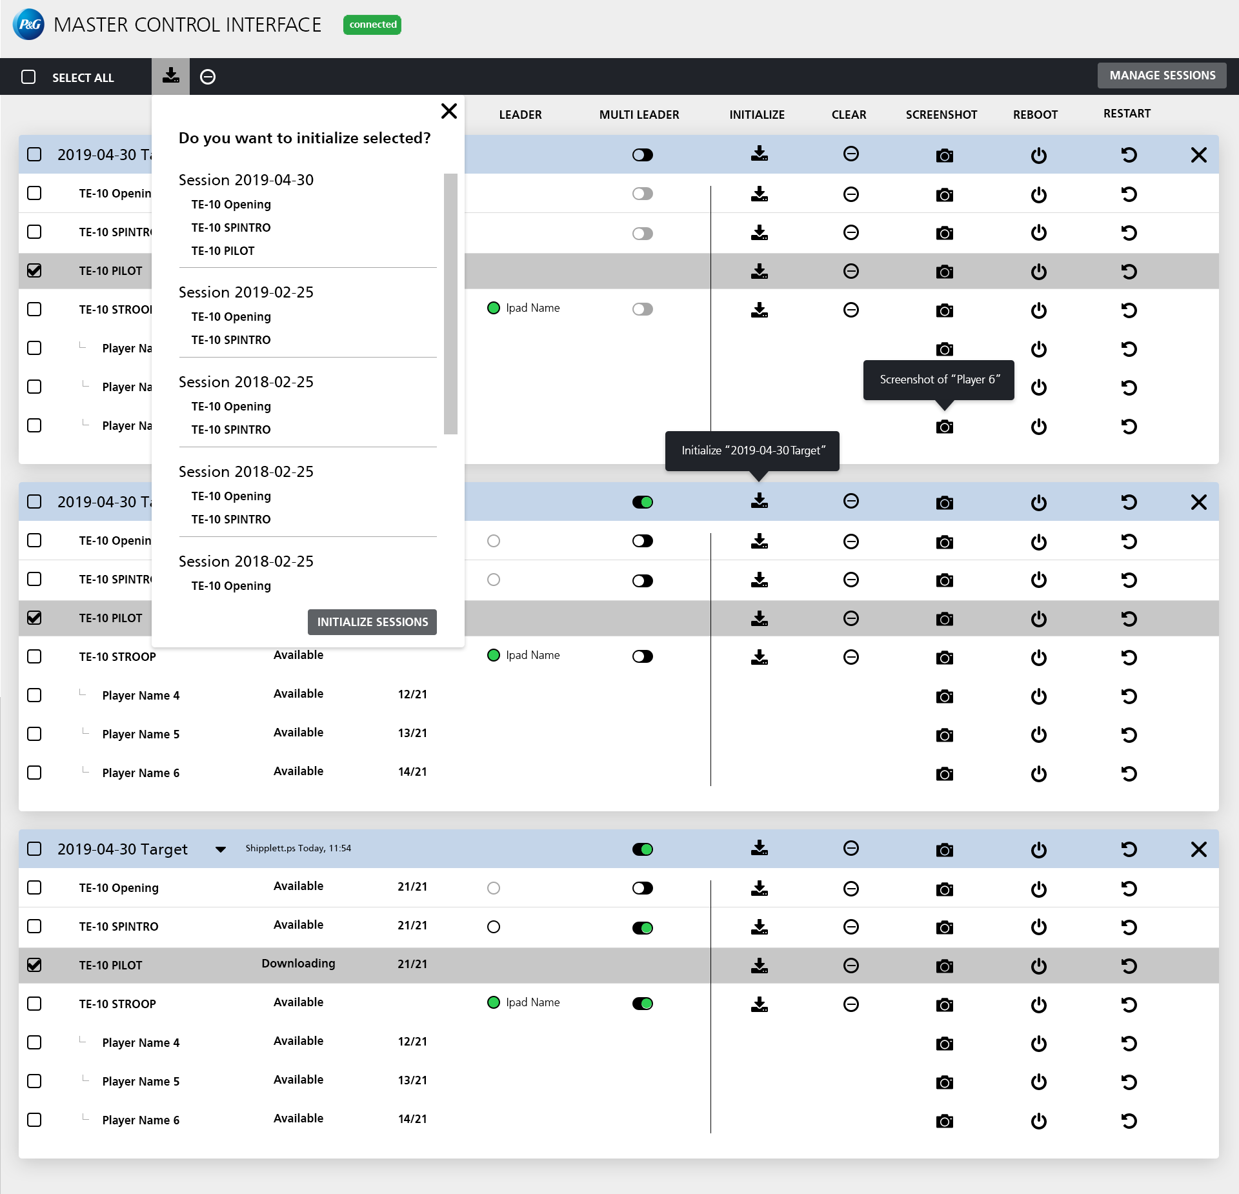The height and width of the screenshot is (1194, 1239).
Task: Select TE-10 PILOT entry in popup list
Action: 223,251
